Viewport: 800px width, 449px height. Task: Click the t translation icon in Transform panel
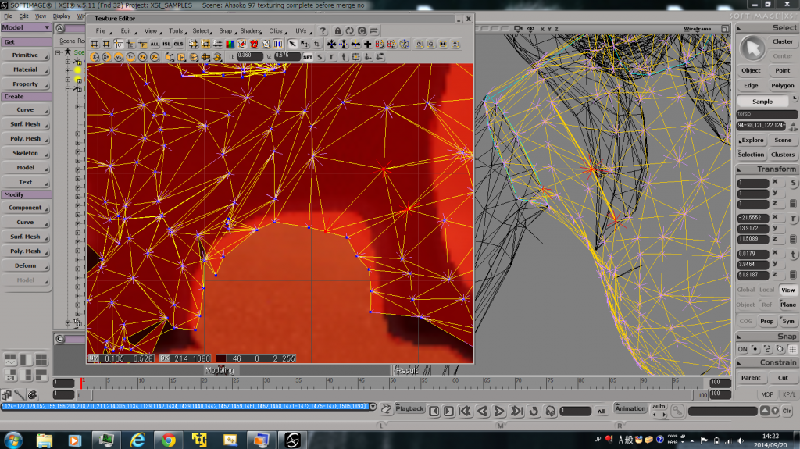point(794,254)
